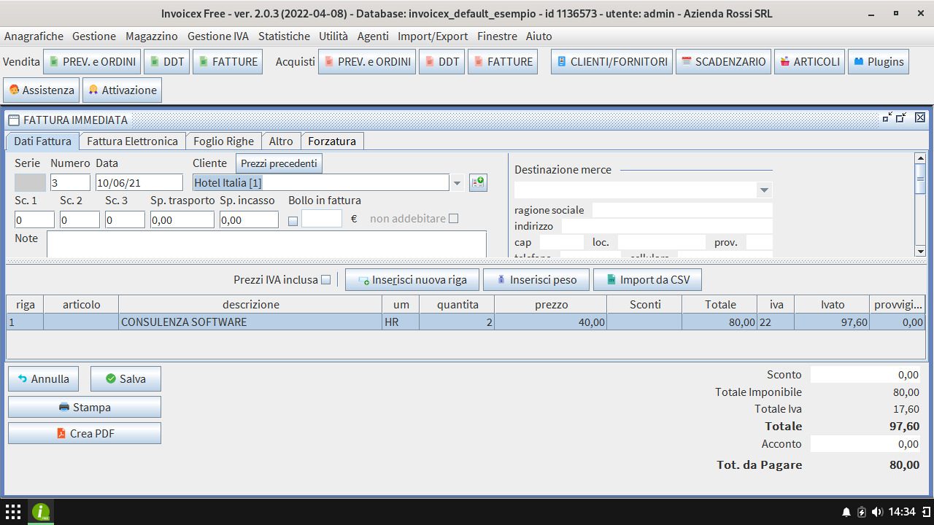Click the Salva button

[x=126, y=379]
